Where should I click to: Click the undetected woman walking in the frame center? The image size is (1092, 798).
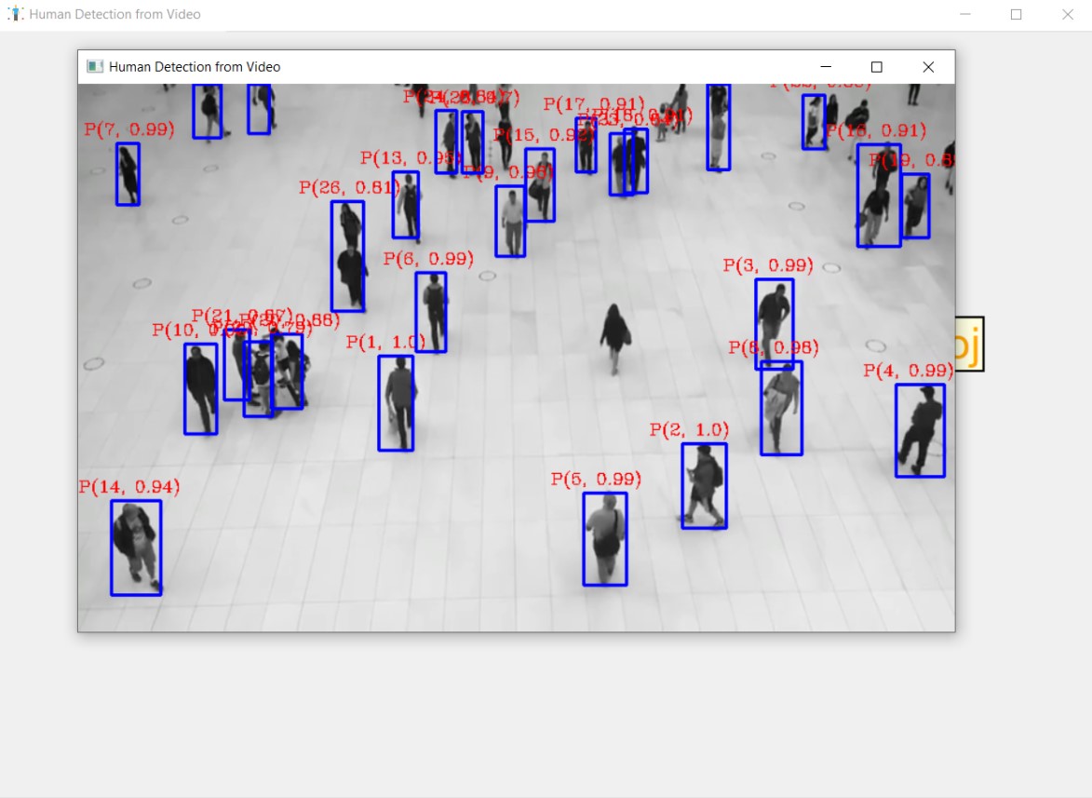(615, 339)
